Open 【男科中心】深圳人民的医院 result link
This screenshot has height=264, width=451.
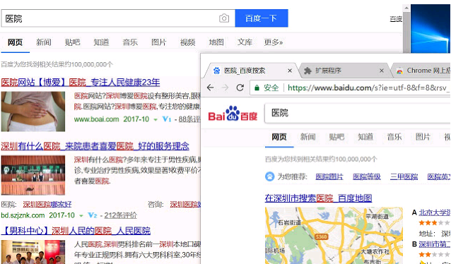76,231
